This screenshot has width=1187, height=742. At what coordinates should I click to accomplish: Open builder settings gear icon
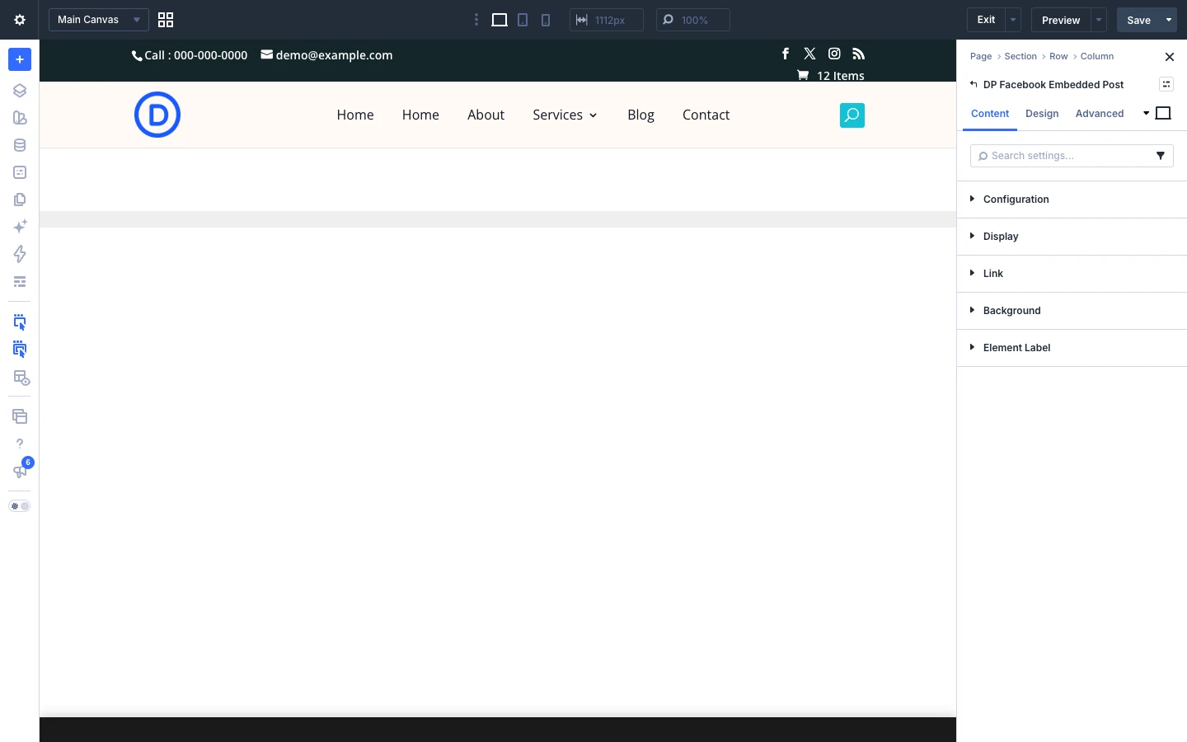(20, 20)
